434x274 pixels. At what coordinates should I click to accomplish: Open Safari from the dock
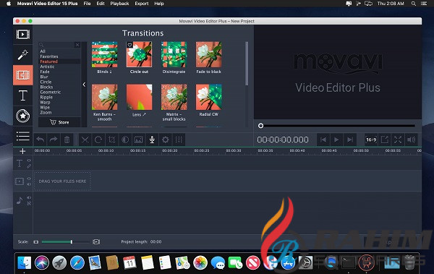click(x=77, y=262)
